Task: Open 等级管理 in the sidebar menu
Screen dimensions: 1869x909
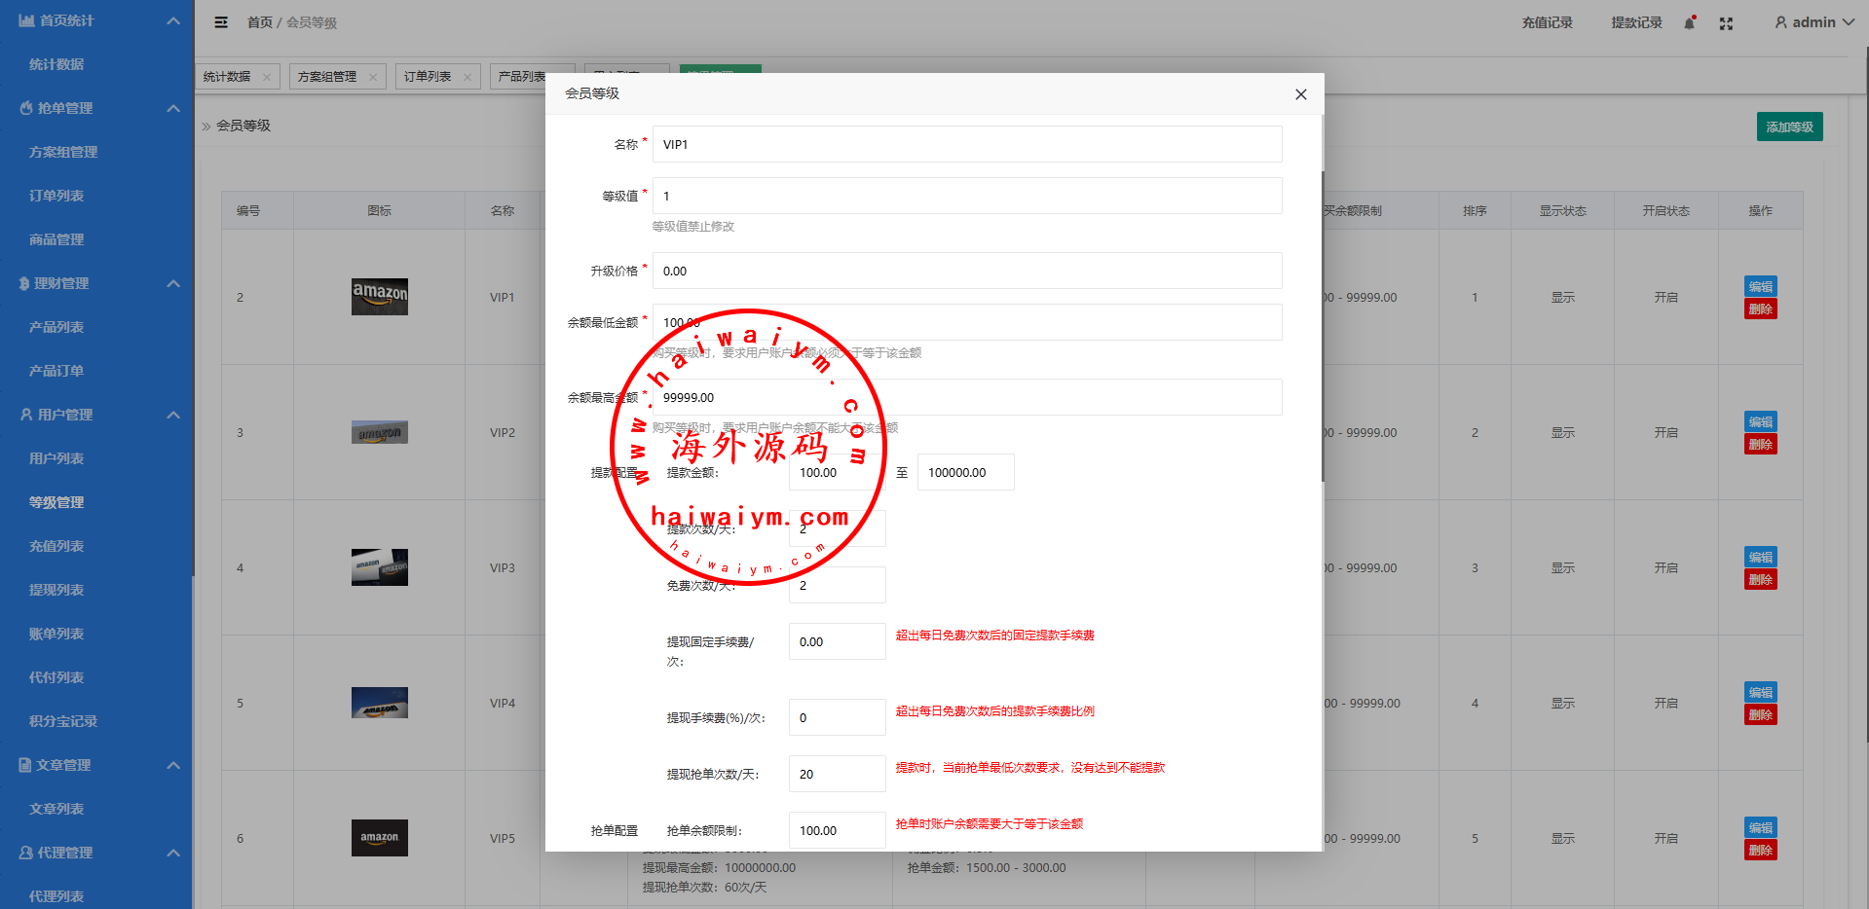Action: [x=56, y=502]
